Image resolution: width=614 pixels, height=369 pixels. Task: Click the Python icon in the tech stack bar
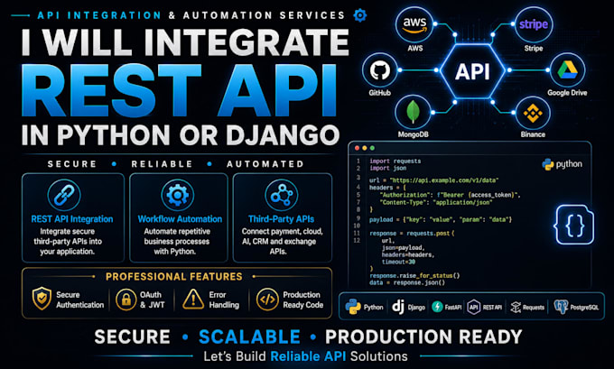[x=353, y=307]
